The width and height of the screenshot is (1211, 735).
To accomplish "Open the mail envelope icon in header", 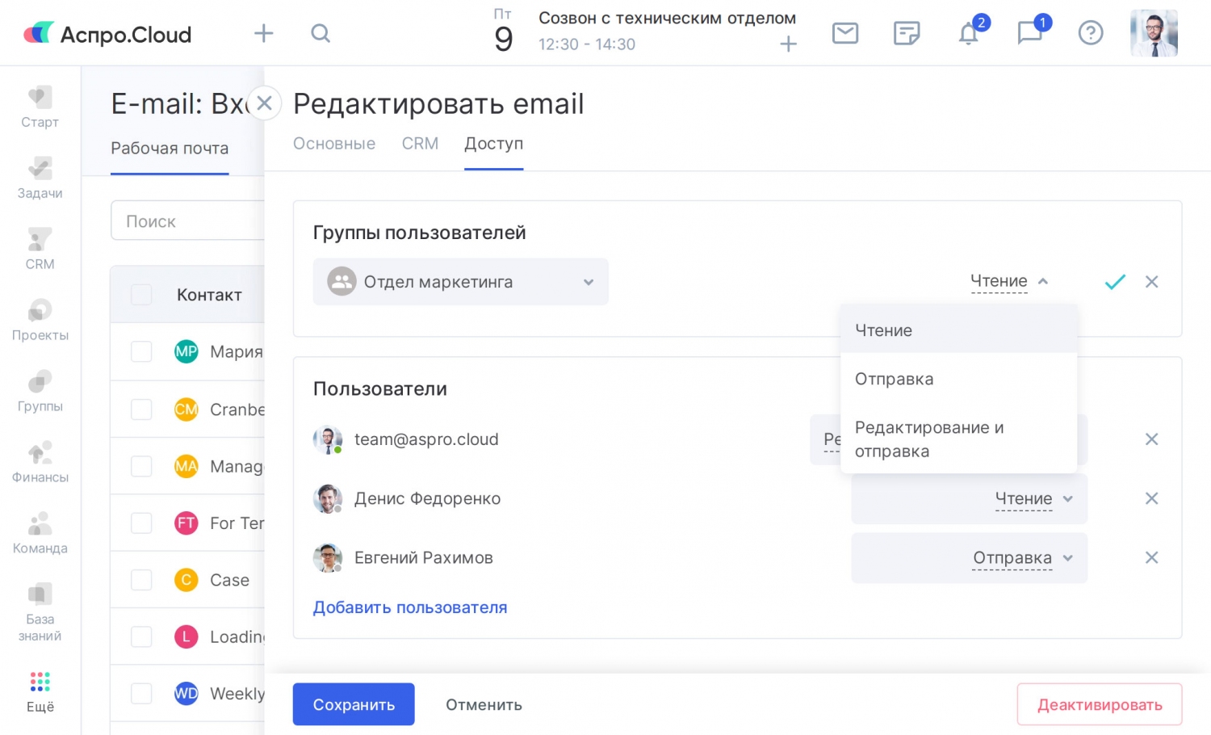I will pyautogui.click(x=844, y=33).
